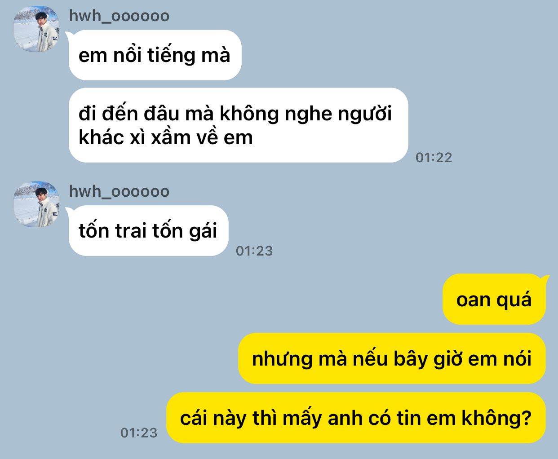The image size is (558, 459).
Task: Tap hwh_oooooo name above 'tốn trai tốn gái'
Action: tap(119, 192)
